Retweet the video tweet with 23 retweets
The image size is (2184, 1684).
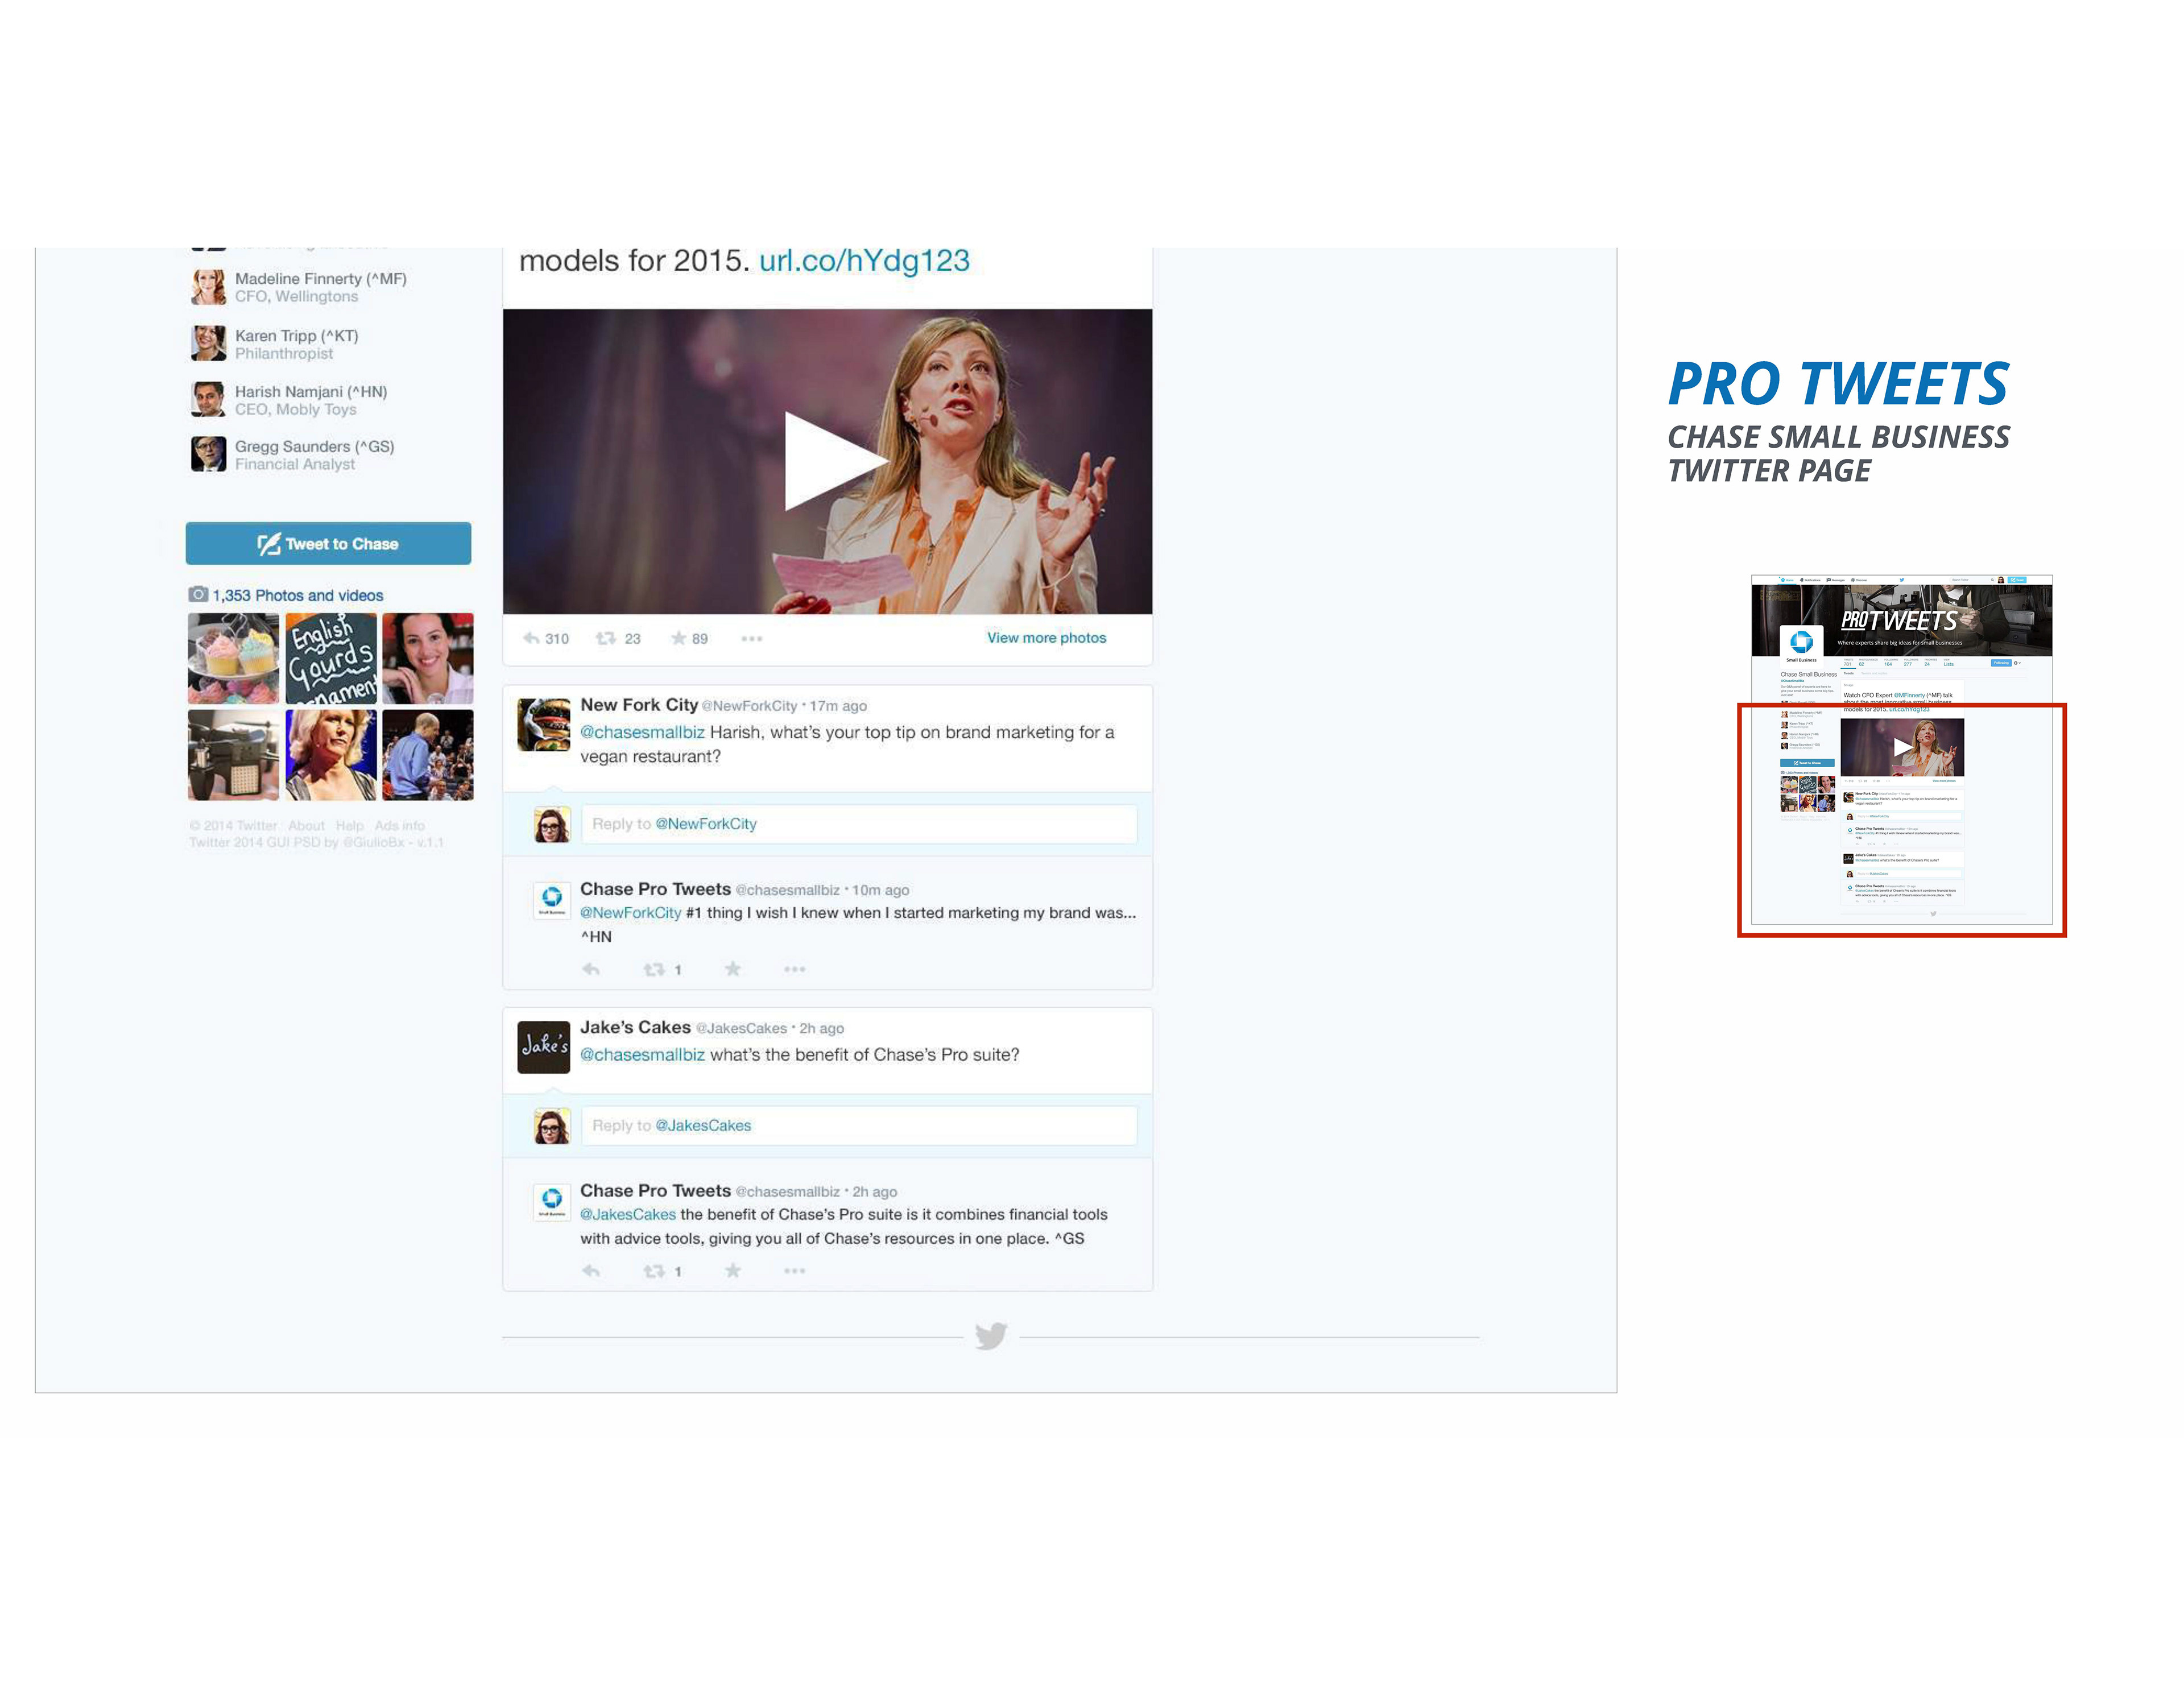[x=606, y=638]
